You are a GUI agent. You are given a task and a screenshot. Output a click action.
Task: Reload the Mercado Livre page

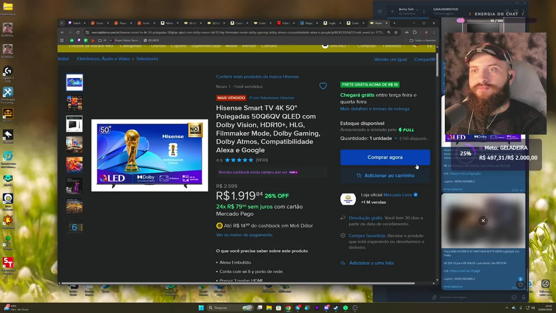tap(78, 32)
